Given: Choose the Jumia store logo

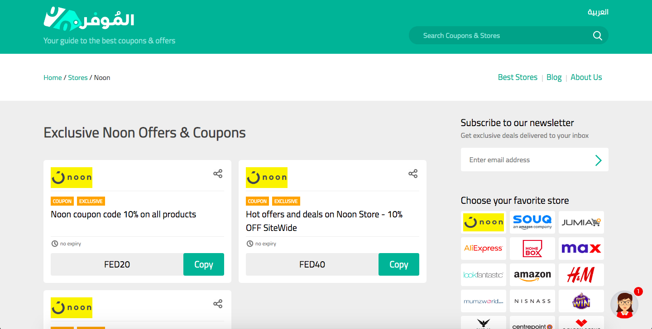Looking at the screenshot, I should click(x=581, y=222).
